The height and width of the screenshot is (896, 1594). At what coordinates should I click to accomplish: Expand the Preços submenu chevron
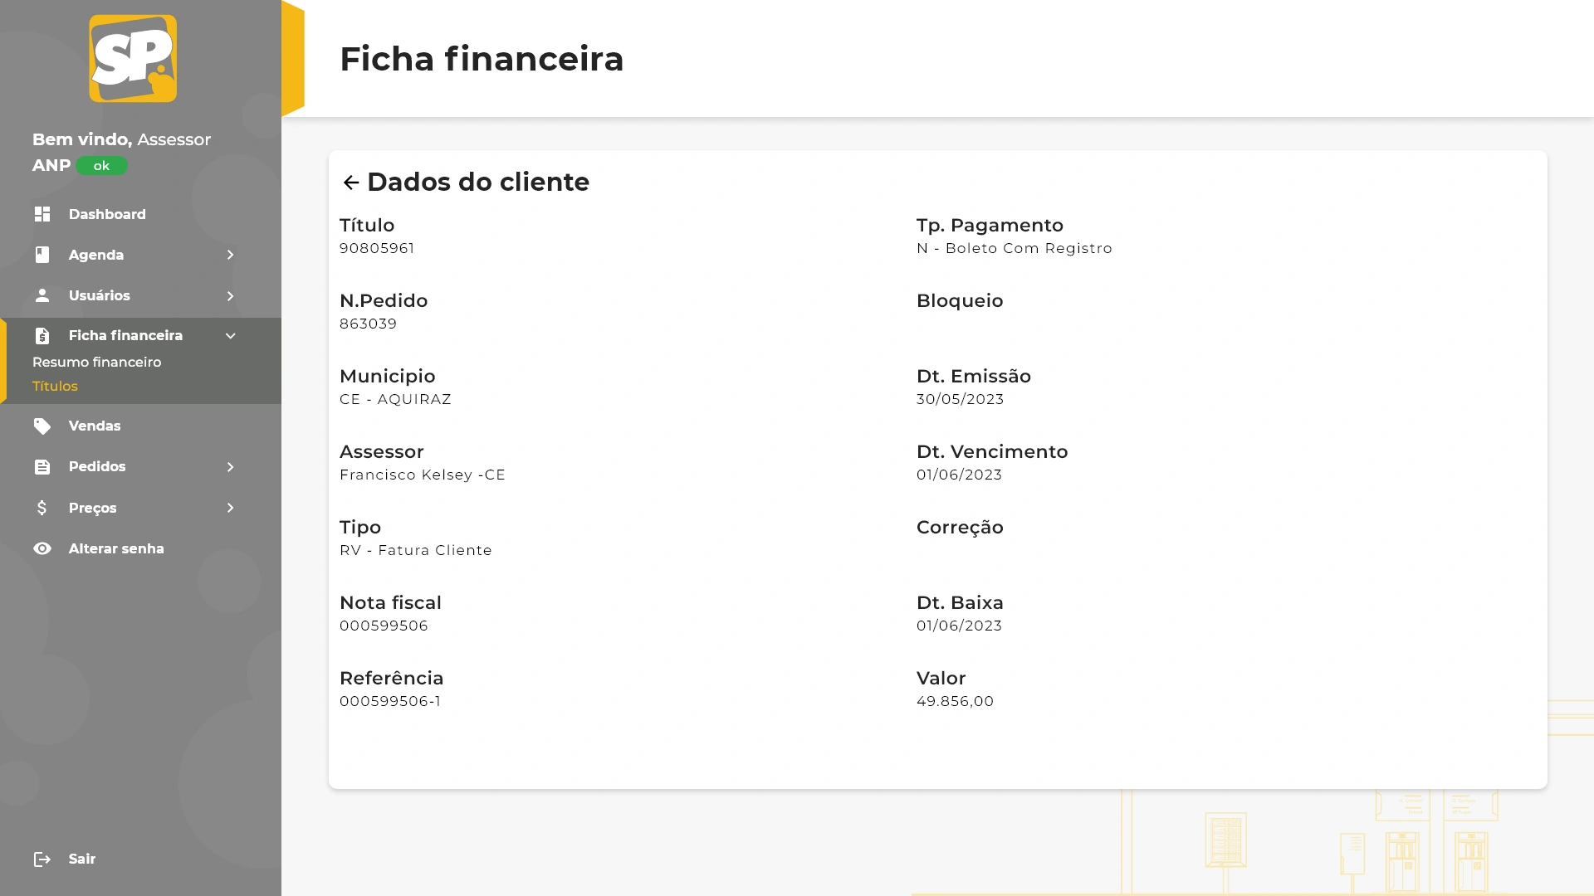pyautogui.click(x=231, y=508)
